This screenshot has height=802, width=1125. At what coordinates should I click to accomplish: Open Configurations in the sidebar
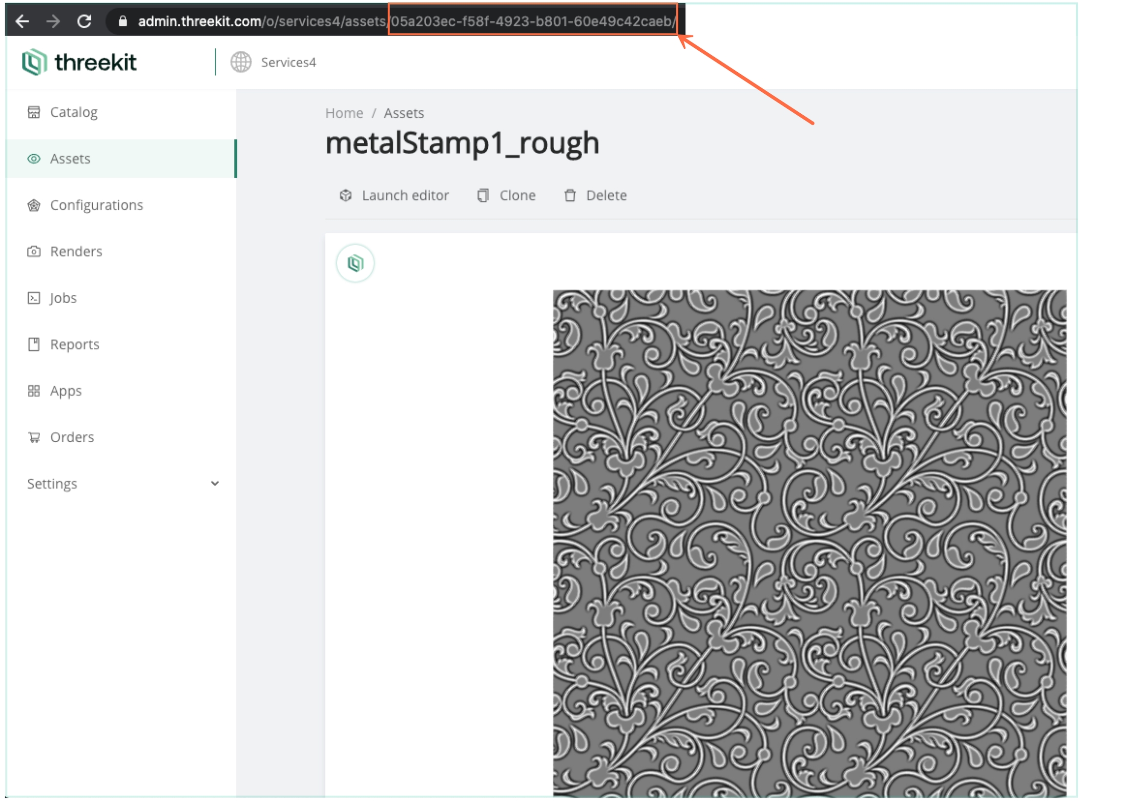96,205
